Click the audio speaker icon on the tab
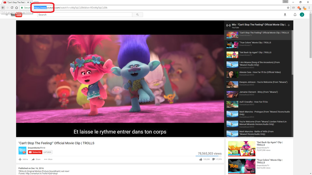312x175 pixels. (28, 2)
